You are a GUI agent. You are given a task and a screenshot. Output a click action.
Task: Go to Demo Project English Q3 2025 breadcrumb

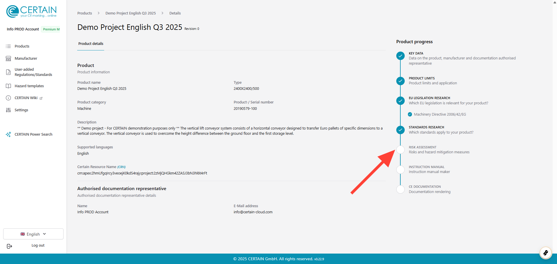coord(131,13)
